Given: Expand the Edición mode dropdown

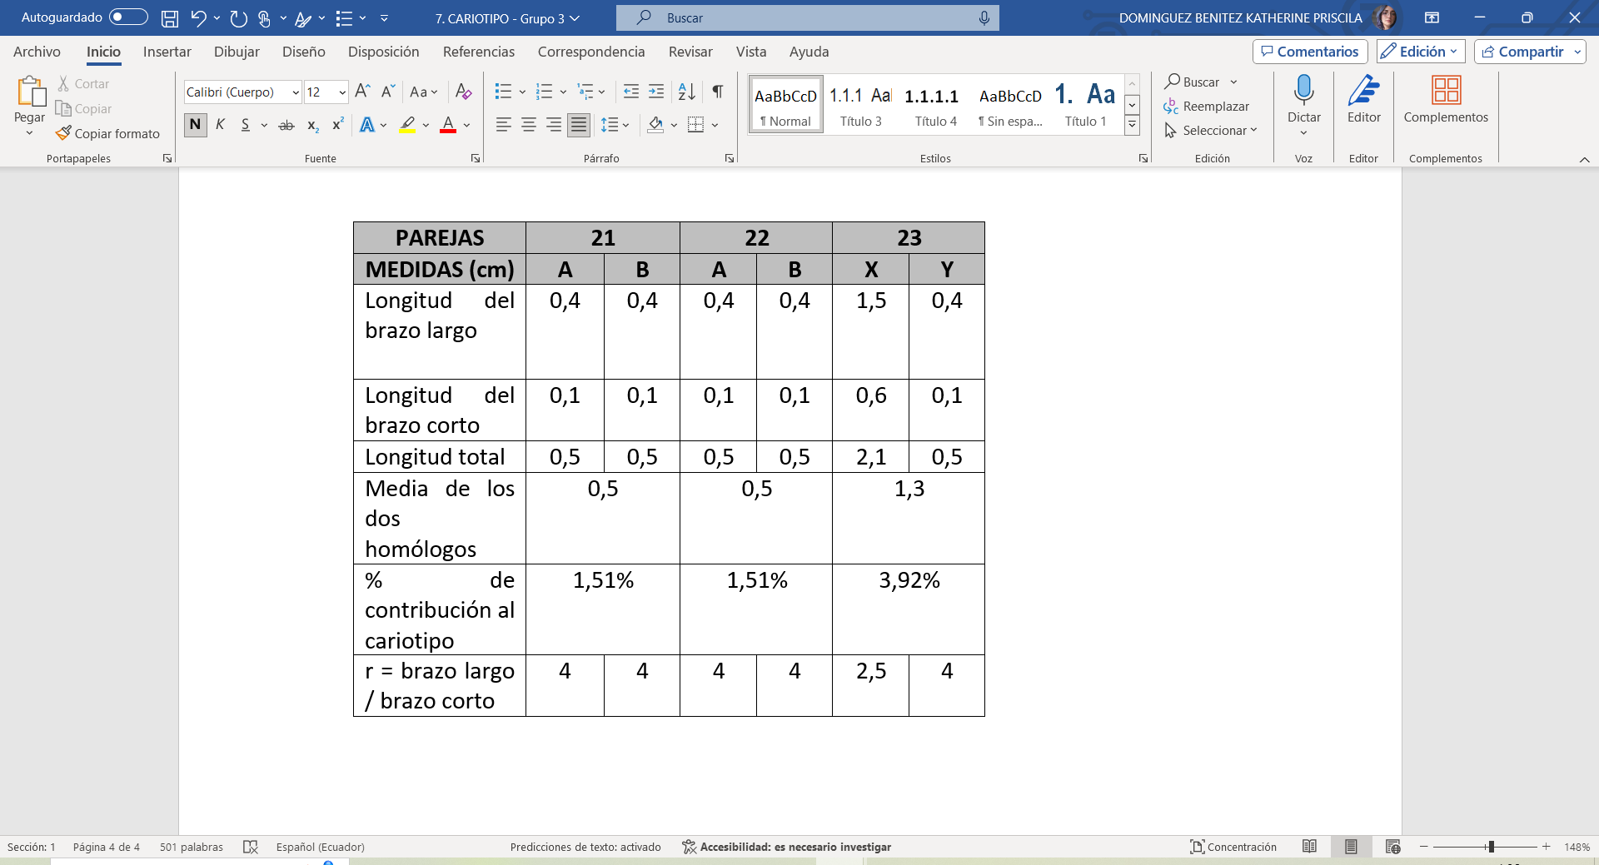Looking at the screenshot, I should tap(1421, 52).
